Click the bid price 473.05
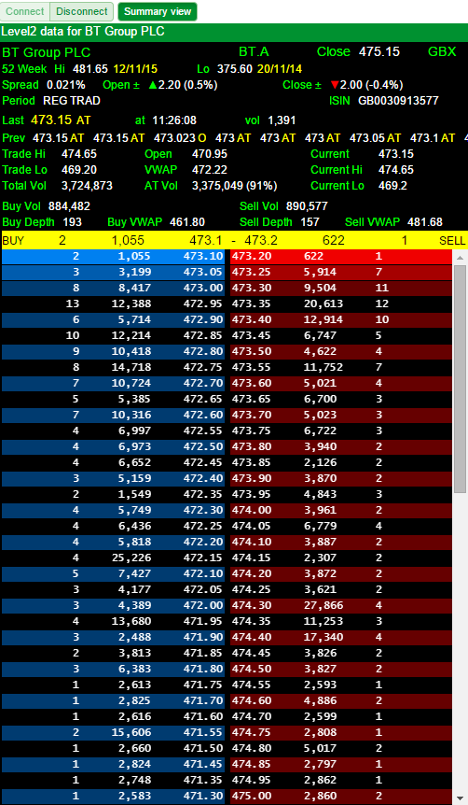 coord(203,272)
